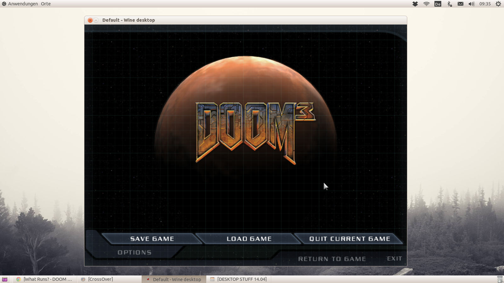Select LOAD GAME in the Doom 3 menu

point(249,239)
